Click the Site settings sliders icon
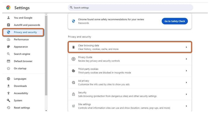This screenshot has width=210, height=113. point(73,106)
